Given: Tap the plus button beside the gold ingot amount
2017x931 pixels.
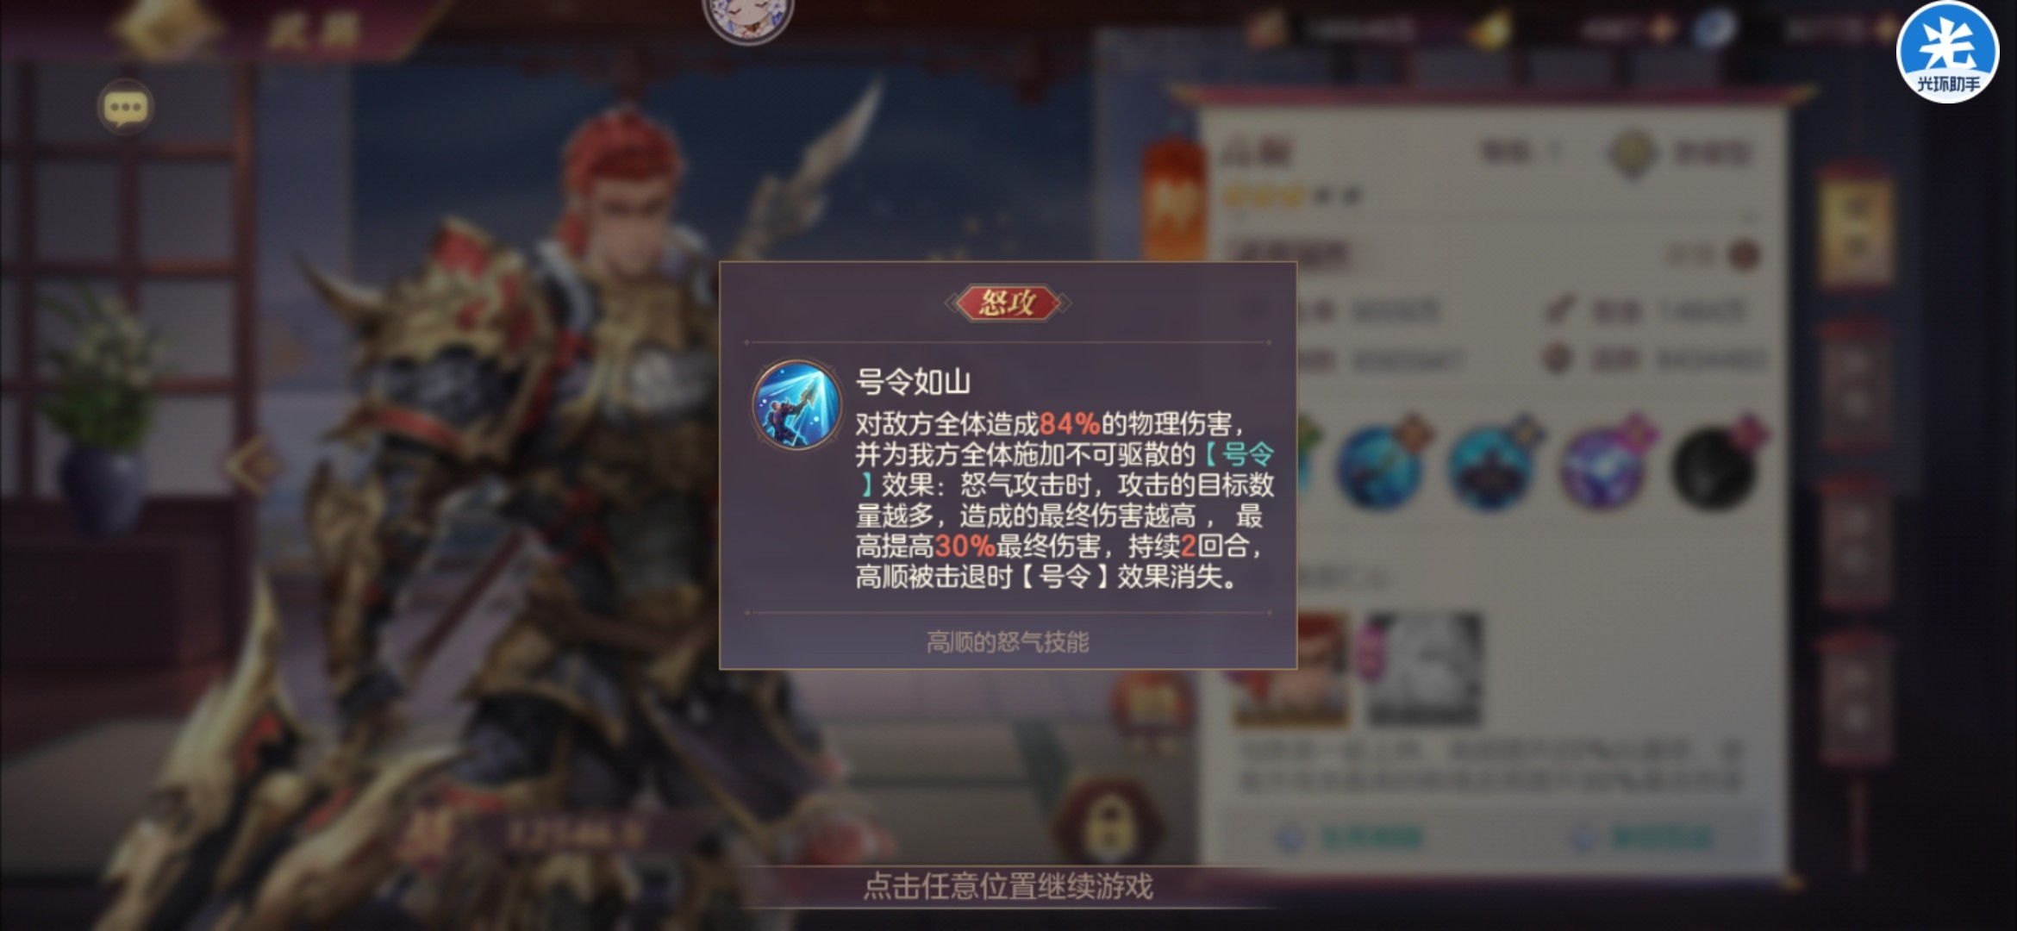Looking at the screenshot, I should point(1663,29).
